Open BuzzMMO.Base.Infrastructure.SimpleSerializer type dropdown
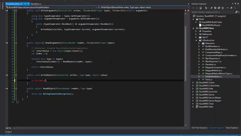 96,7
